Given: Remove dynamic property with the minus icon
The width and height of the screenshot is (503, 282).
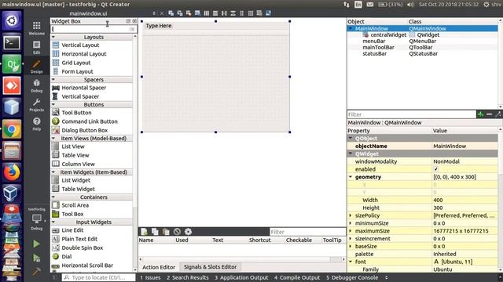Looking at the screenshot, I should (489, 114).
